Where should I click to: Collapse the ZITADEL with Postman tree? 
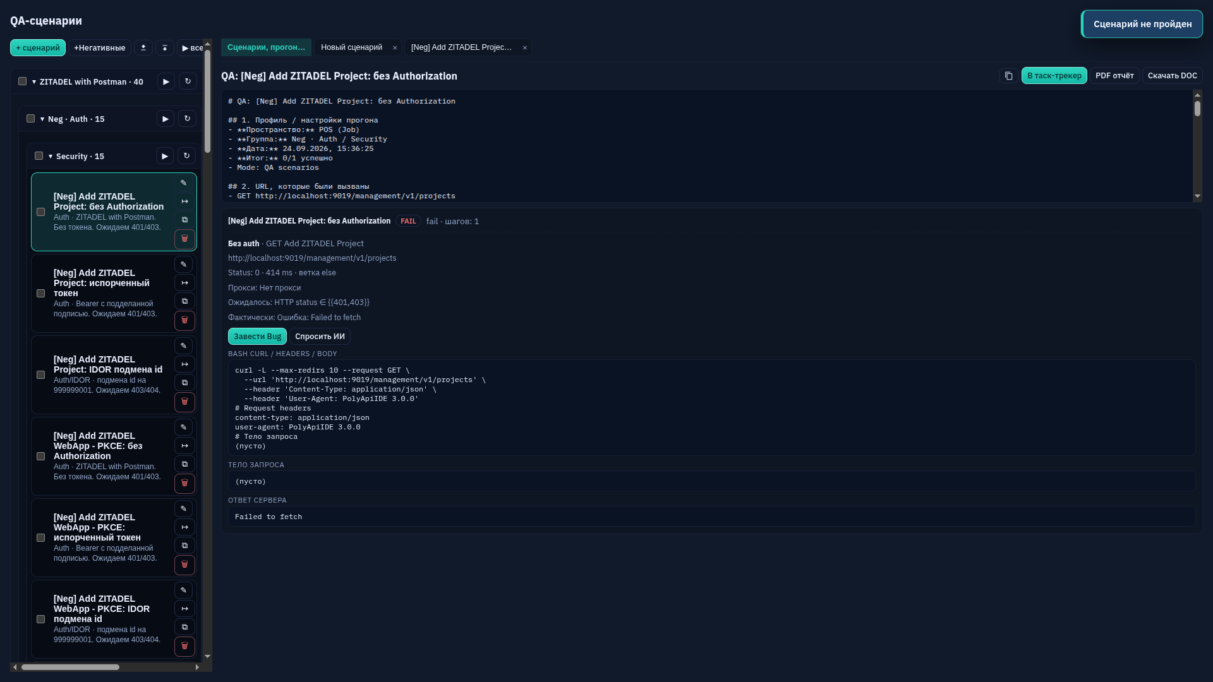point(34,82)
